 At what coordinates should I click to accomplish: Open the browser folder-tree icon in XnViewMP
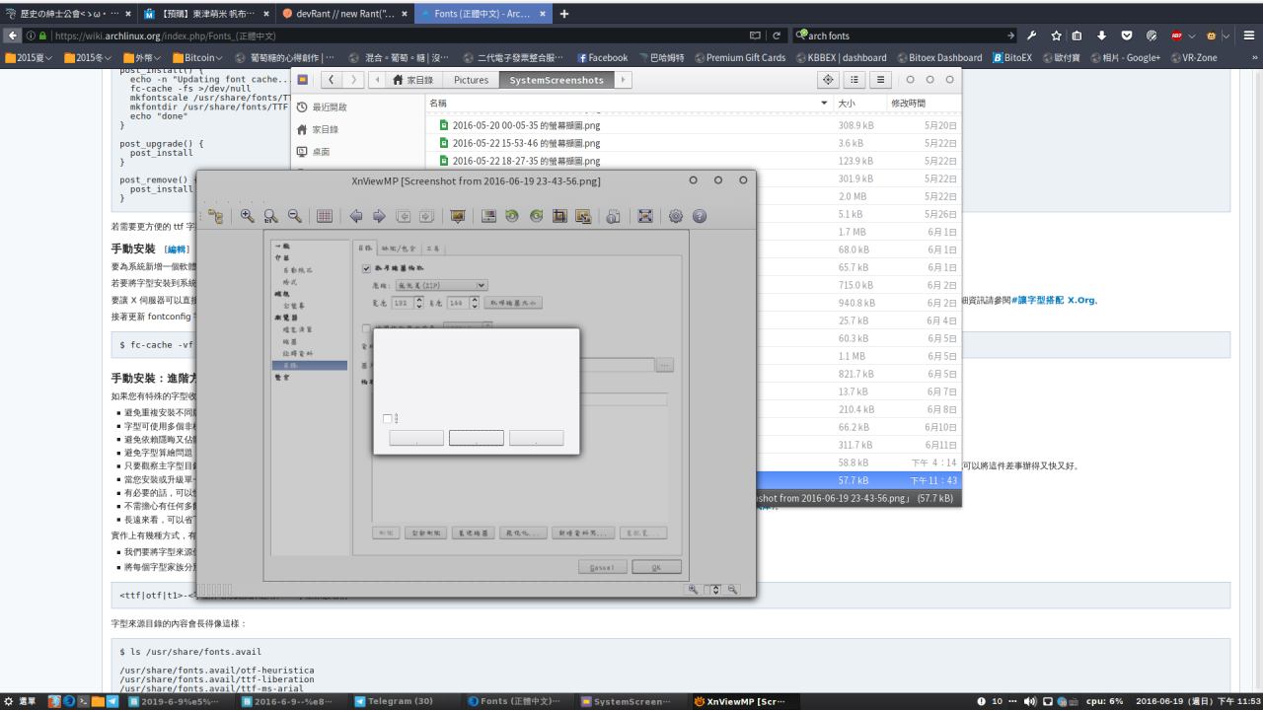click(216, 217)
